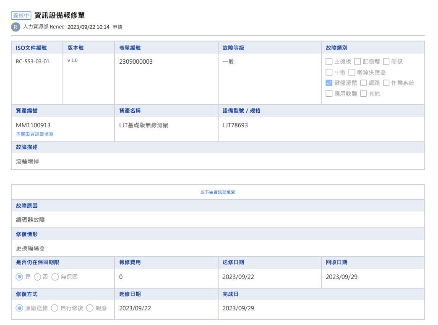Click version number V 1.0

(72, 61)
